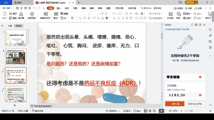Toggle Bold formatting
The height and width of the screenshot is (120, 214).
(x=72, y=18)
